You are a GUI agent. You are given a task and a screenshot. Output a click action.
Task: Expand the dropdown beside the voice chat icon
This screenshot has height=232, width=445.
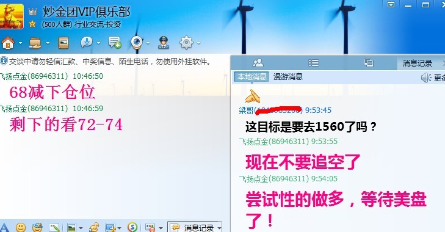tap(98, 43)
